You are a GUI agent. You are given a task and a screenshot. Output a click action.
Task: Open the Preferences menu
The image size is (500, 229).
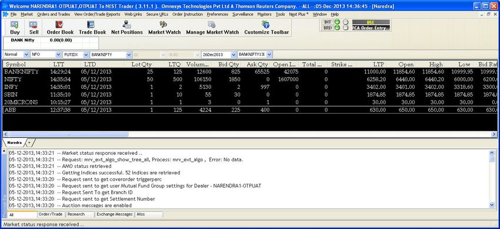click(218, 14)
